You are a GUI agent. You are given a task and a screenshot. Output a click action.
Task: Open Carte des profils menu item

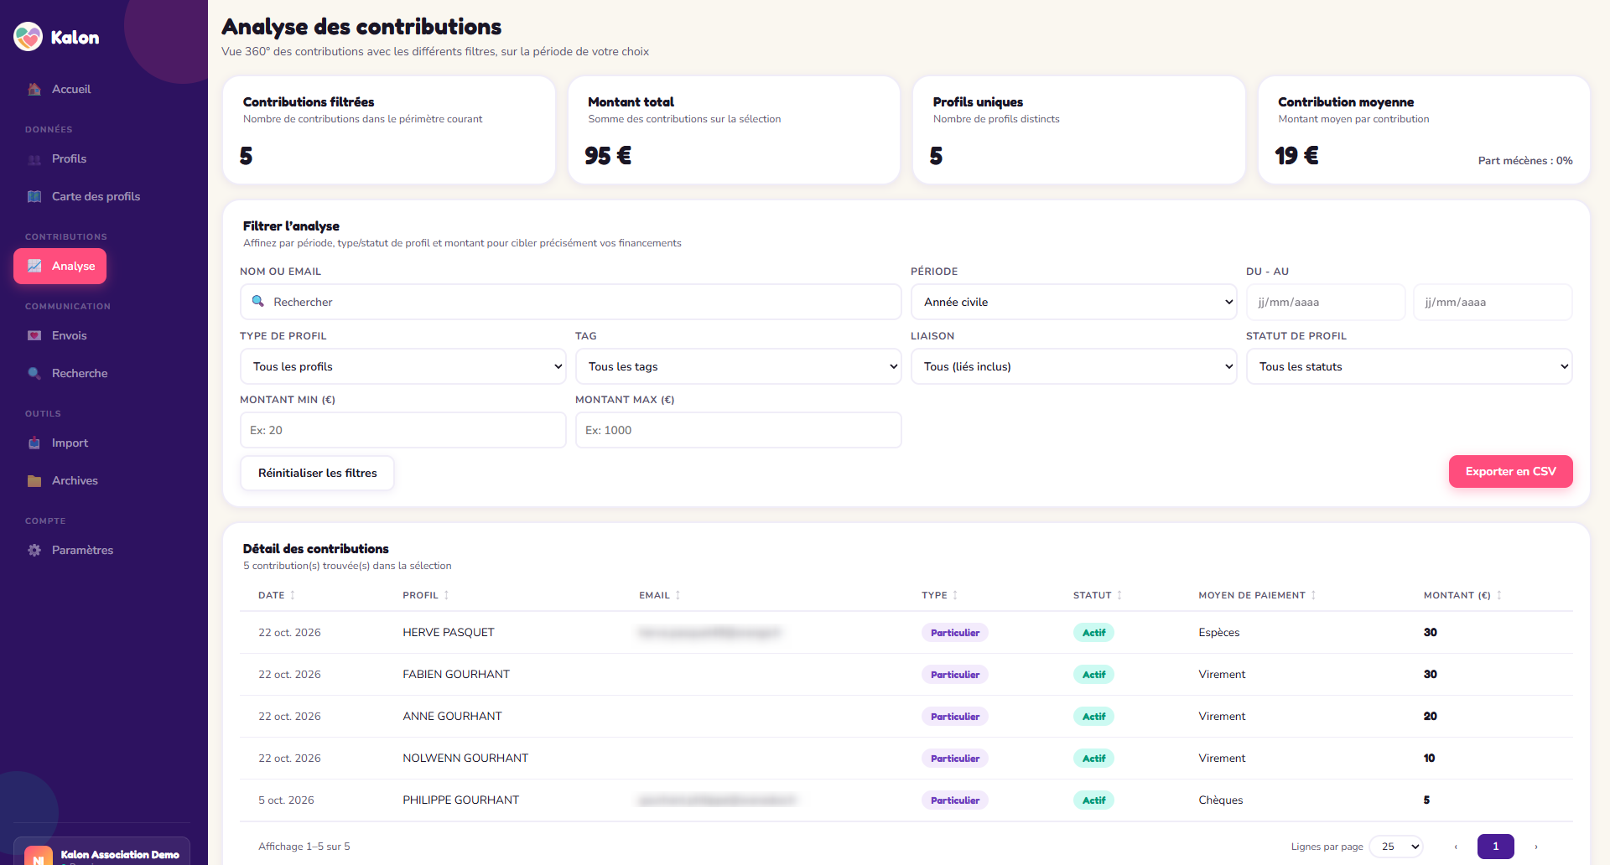pos(96,196)
